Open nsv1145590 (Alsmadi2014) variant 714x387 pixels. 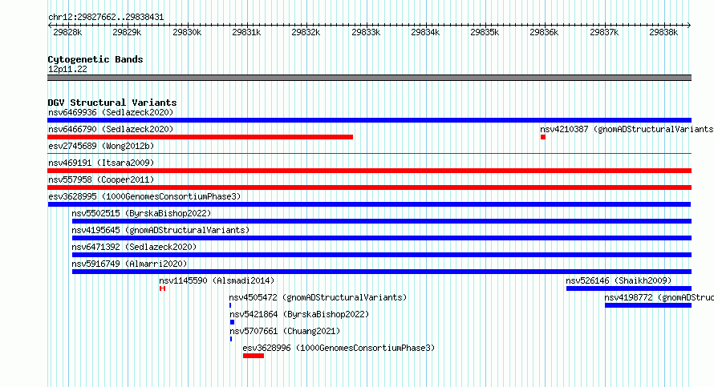217,280
